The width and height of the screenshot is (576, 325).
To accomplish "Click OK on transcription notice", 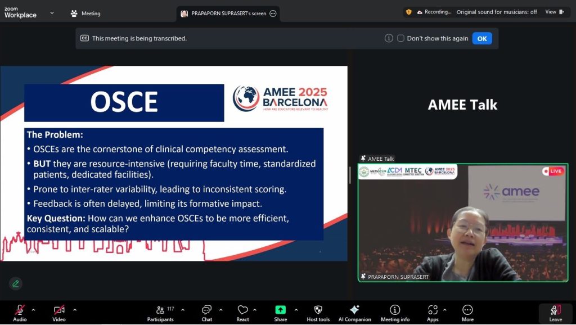I will point(482,38).
